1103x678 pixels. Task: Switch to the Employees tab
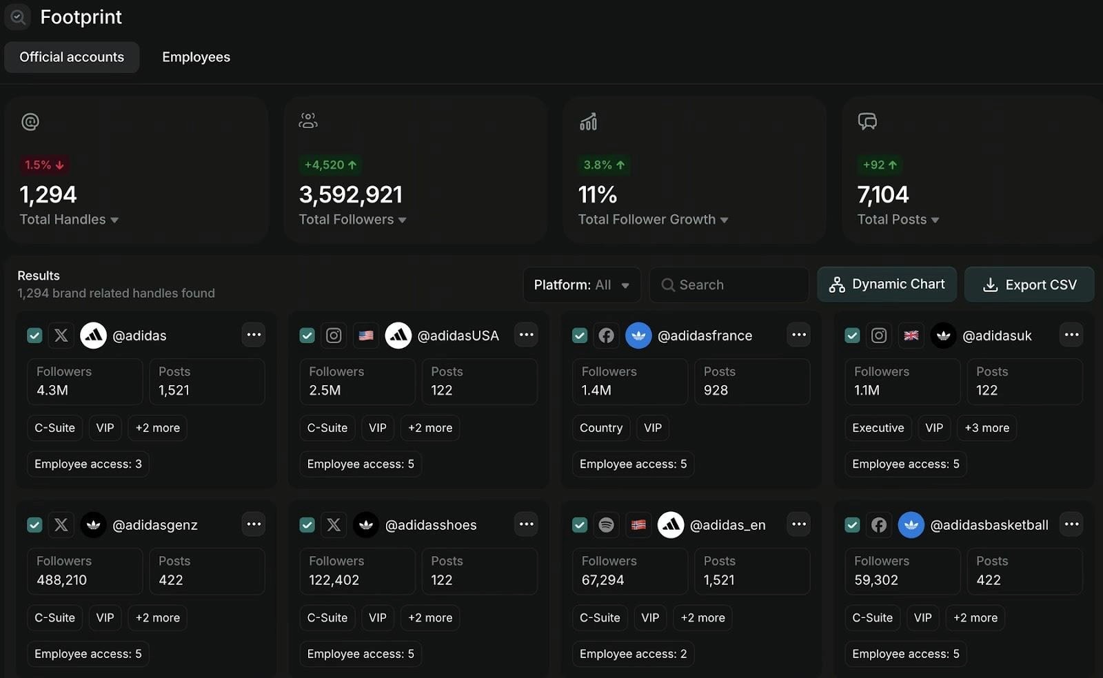[196, 57]
